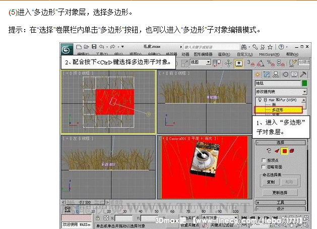This screenshot has height=229, width=317.
Task: Open the 视图 reference coordinate dropdown
Action: click(201, 62)
